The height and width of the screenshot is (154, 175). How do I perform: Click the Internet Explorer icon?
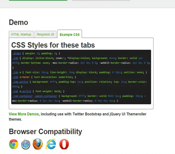point(51,144)
